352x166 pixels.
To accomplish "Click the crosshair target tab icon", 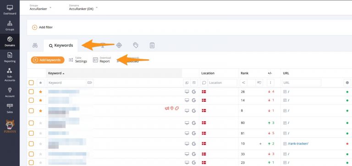I will click(x=119, y=45).
